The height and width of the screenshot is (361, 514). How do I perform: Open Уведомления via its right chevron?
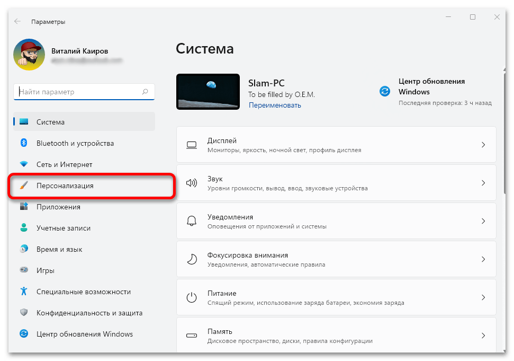pyautogui.click(x=483, y=221)
